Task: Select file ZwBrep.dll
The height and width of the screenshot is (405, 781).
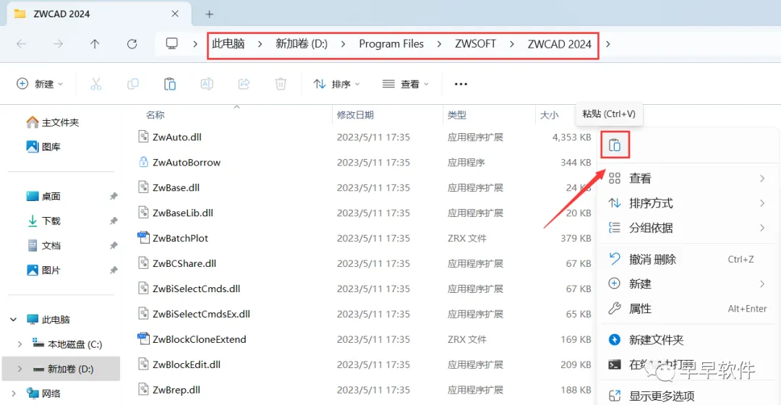Action: [176, 390]
